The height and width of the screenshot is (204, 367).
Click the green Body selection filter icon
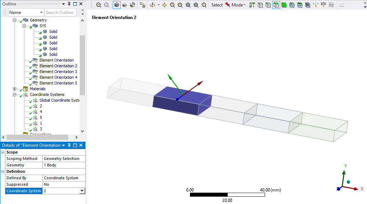(x=284, y=5)
